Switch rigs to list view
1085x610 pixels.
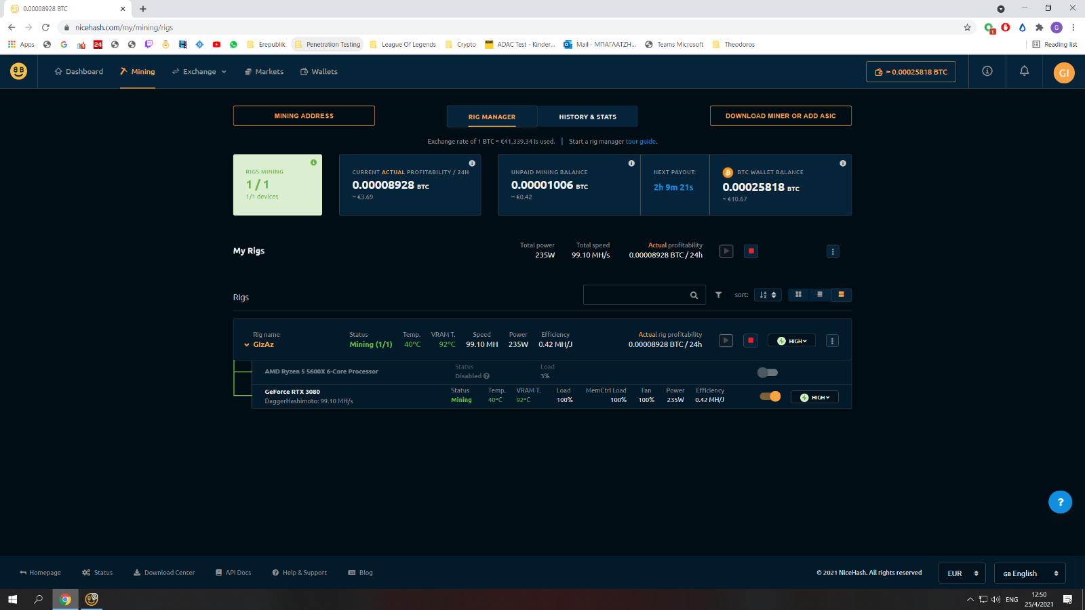pyautogui.click(x=820, y=295)
